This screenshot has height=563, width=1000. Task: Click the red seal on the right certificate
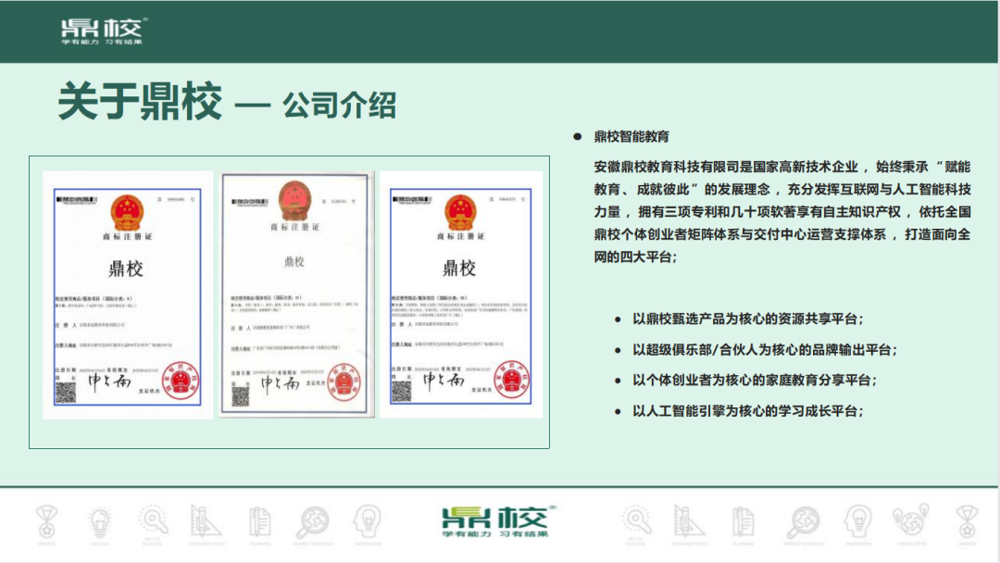pyautogui.click(x=513, y=380)
